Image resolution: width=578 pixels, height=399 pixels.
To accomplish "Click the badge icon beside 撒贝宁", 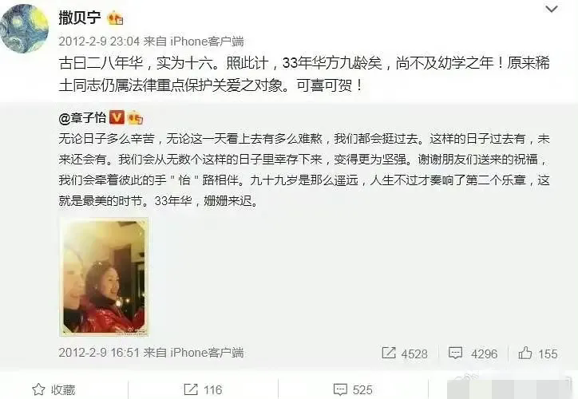I will click(x=115, y=18).
